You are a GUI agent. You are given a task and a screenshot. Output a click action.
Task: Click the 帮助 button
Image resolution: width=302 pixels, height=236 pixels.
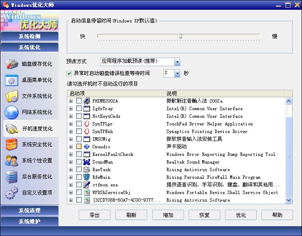click(x=277, y=215)
